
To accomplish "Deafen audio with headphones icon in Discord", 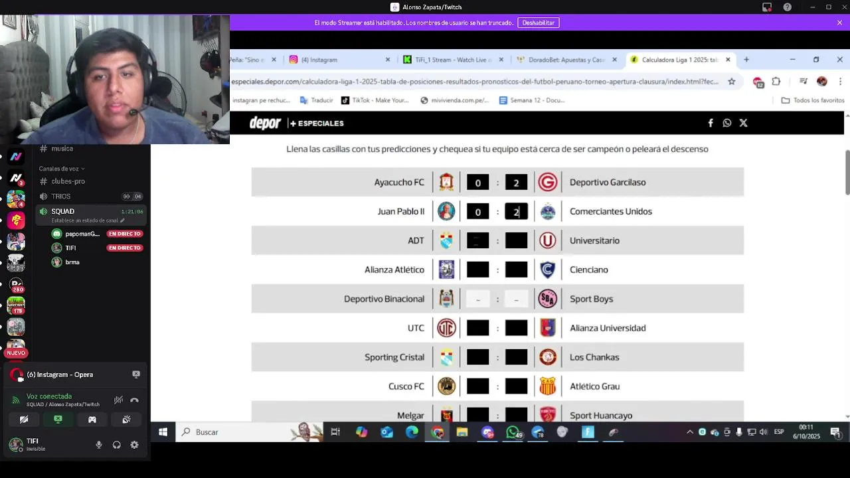I will click(117, 445).
